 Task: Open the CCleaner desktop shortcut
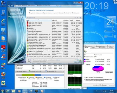point(3,57)
